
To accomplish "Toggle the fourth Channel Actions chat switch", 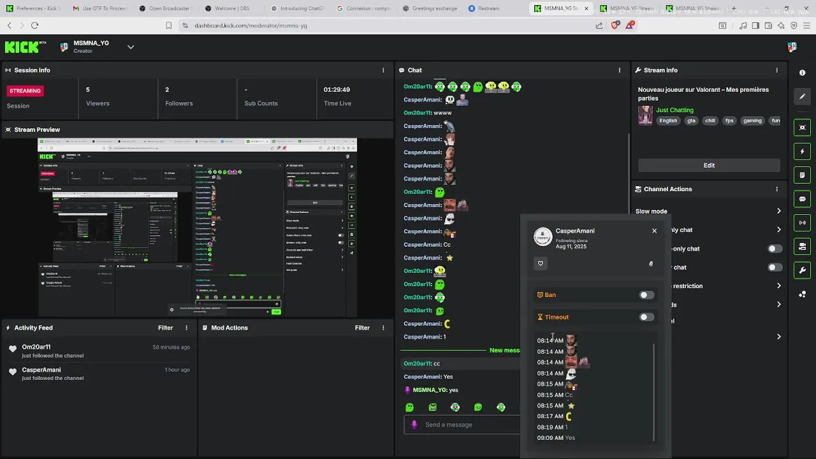I will click(775, 268).
